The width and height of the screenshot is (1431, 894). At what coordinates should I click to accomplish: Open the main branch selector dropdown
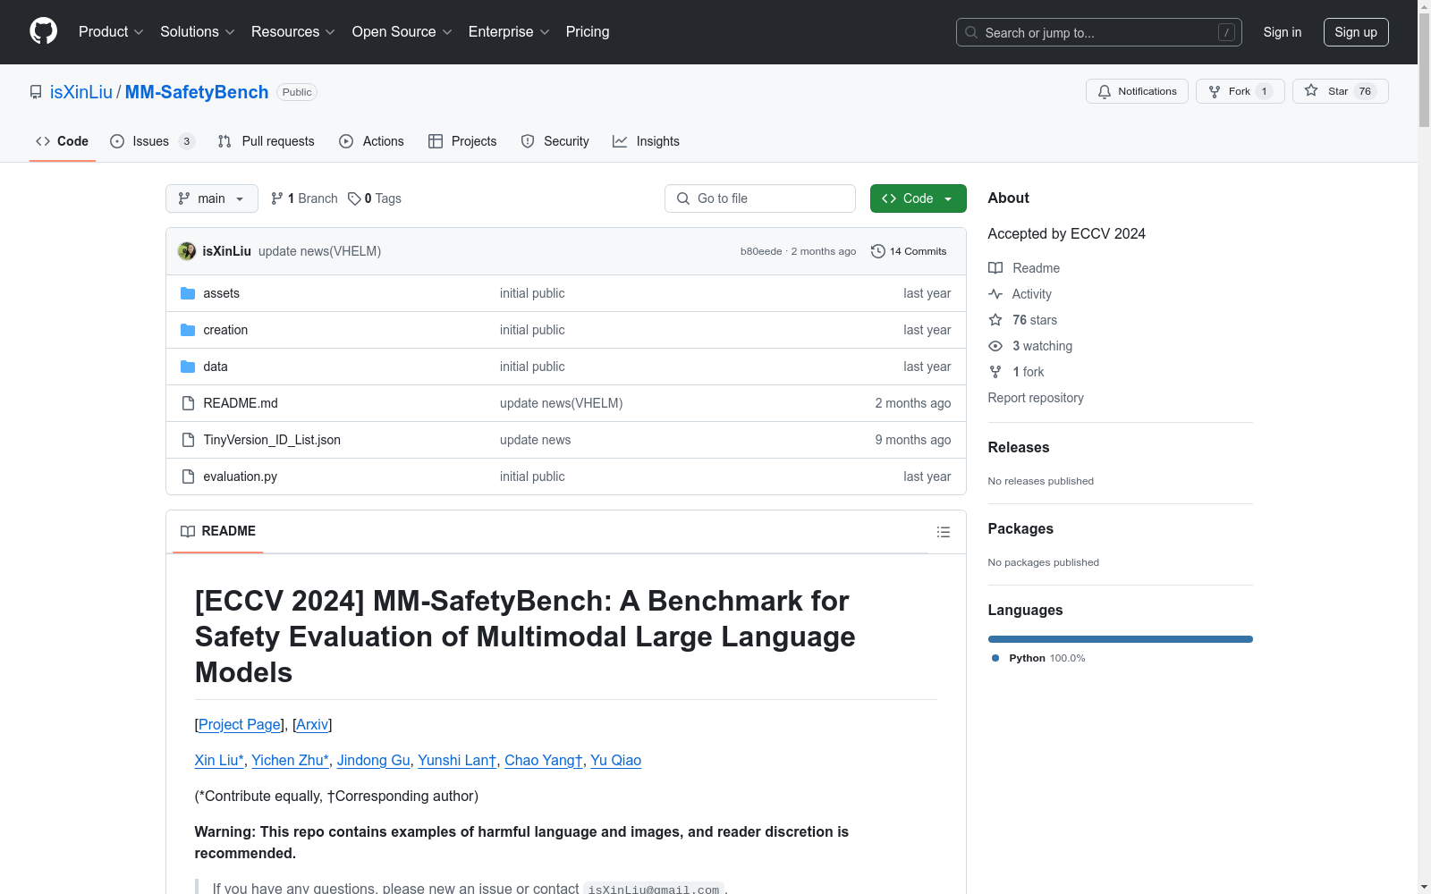point(212,198)
